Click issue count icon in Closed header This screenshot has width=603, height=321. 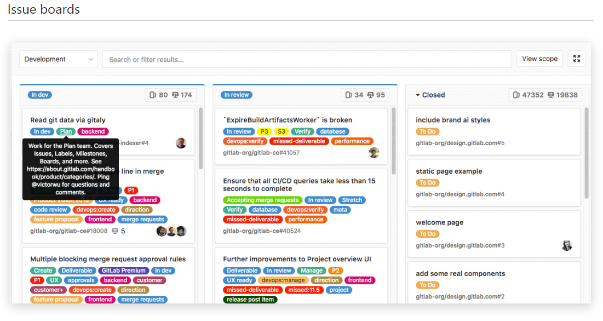pyautogui.click(x=516, y=95)
